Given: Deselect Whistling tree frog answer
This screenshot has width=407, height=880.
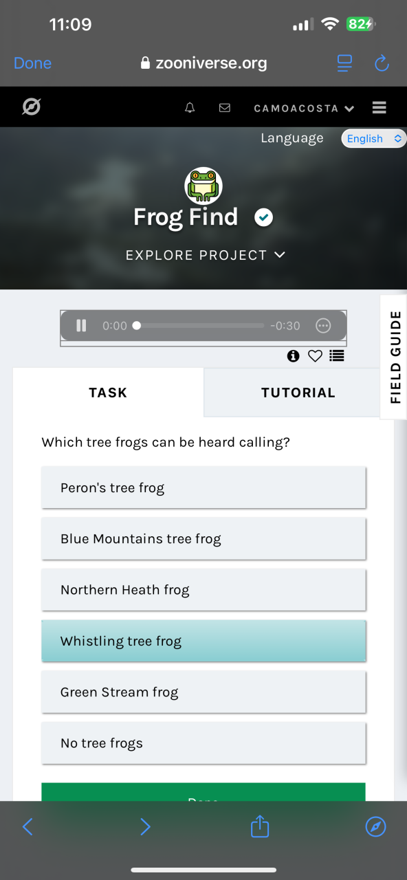Looking at the screenshot, I should click(x=203, y=641).
